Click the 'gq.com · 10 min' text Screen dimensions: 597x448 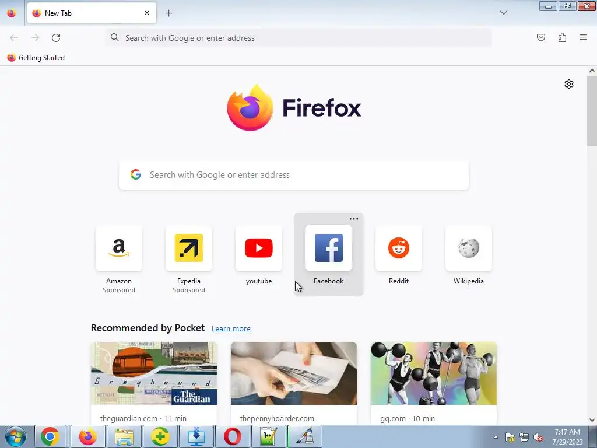click(408, 418)
